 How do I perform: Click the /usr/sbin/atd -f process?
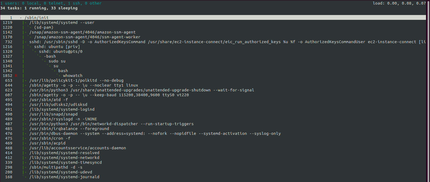click(x=49, y=100)
